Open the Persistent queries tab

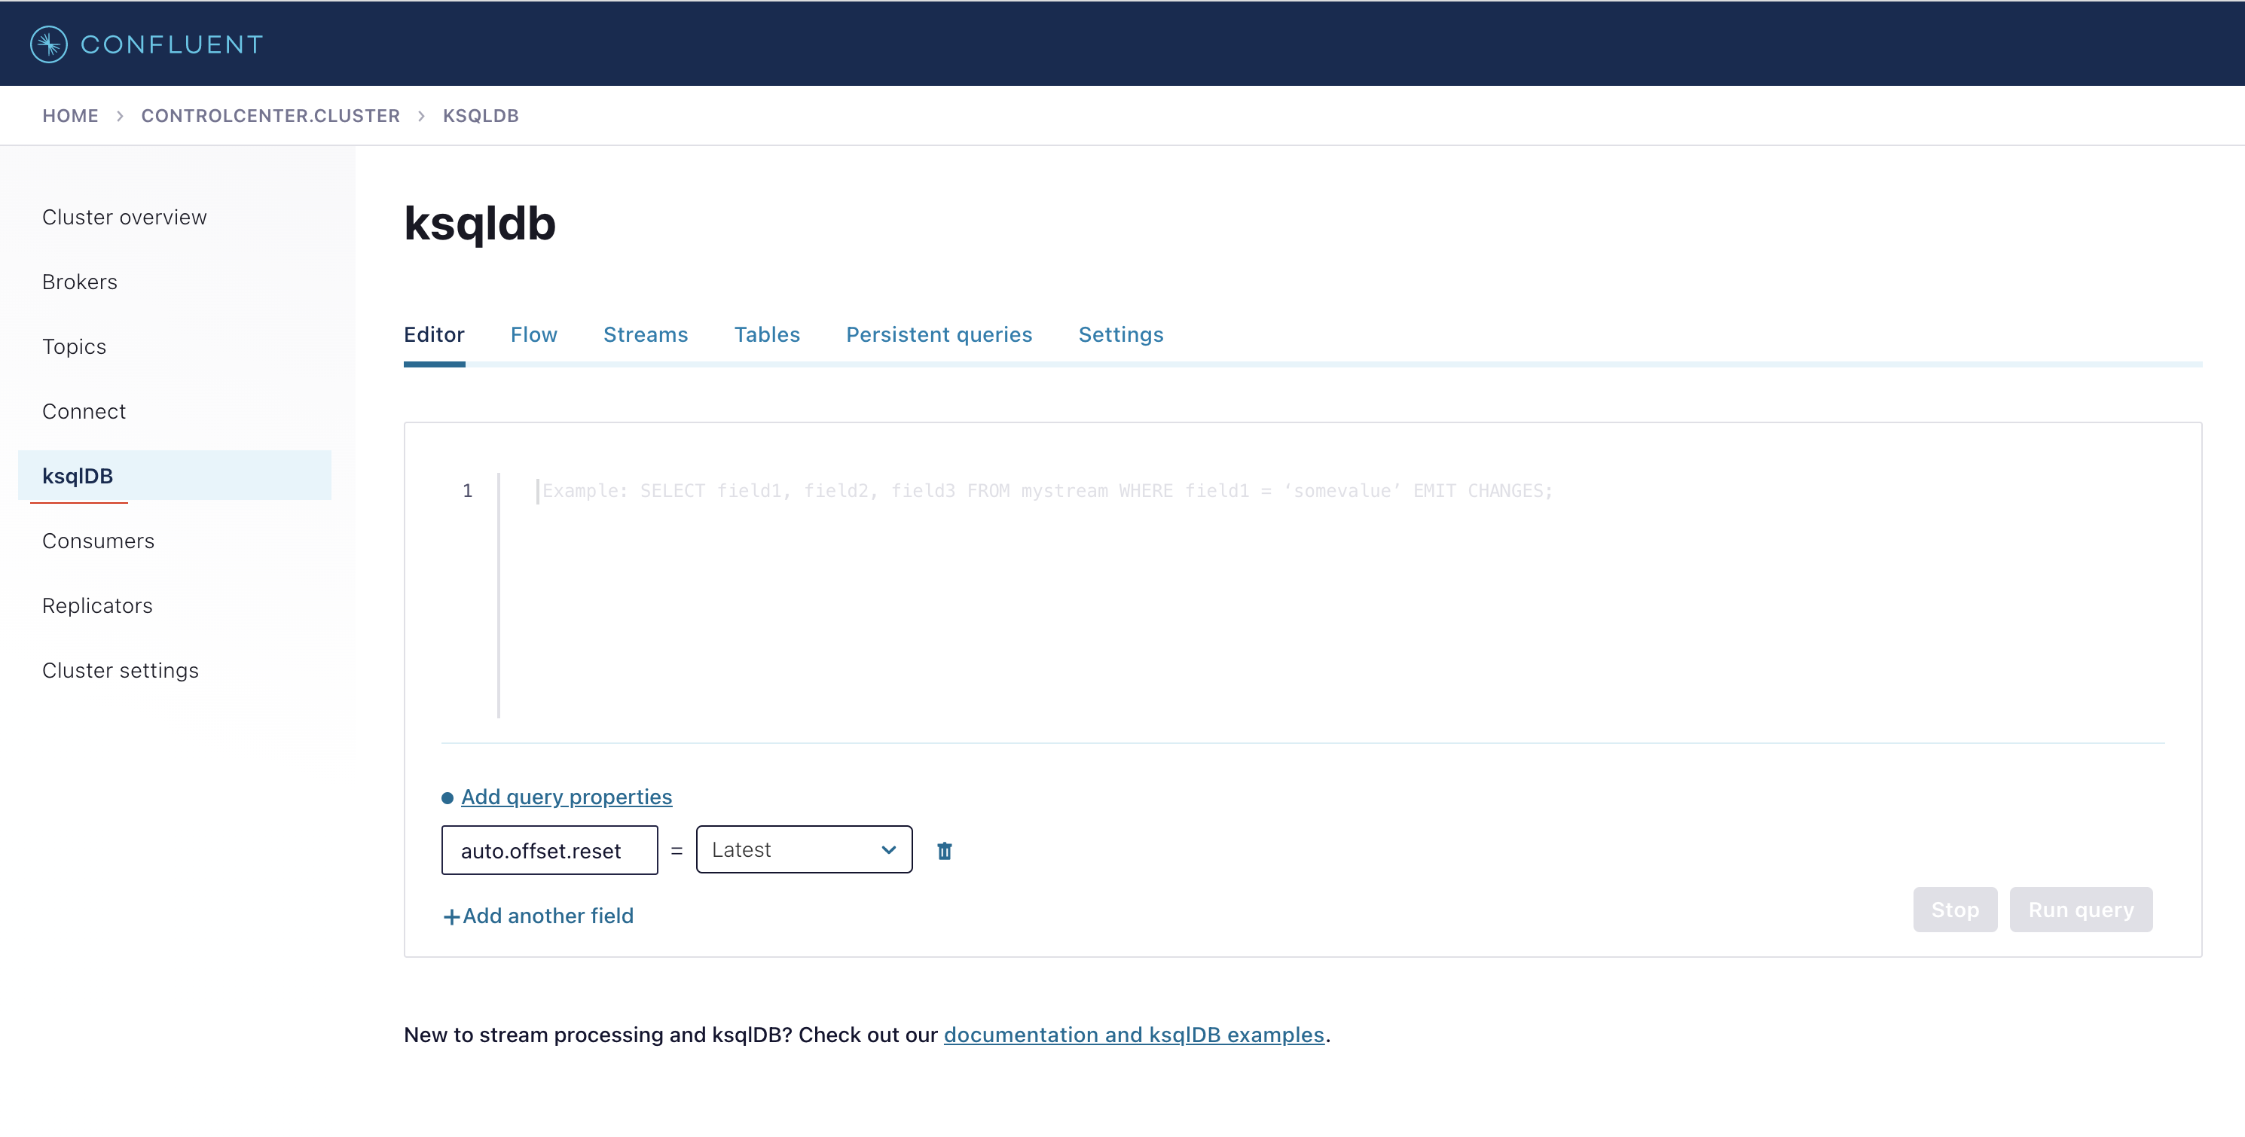[938, 334]
